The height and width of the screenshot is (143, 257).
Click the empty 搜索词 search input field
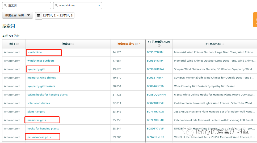(27, 5)
